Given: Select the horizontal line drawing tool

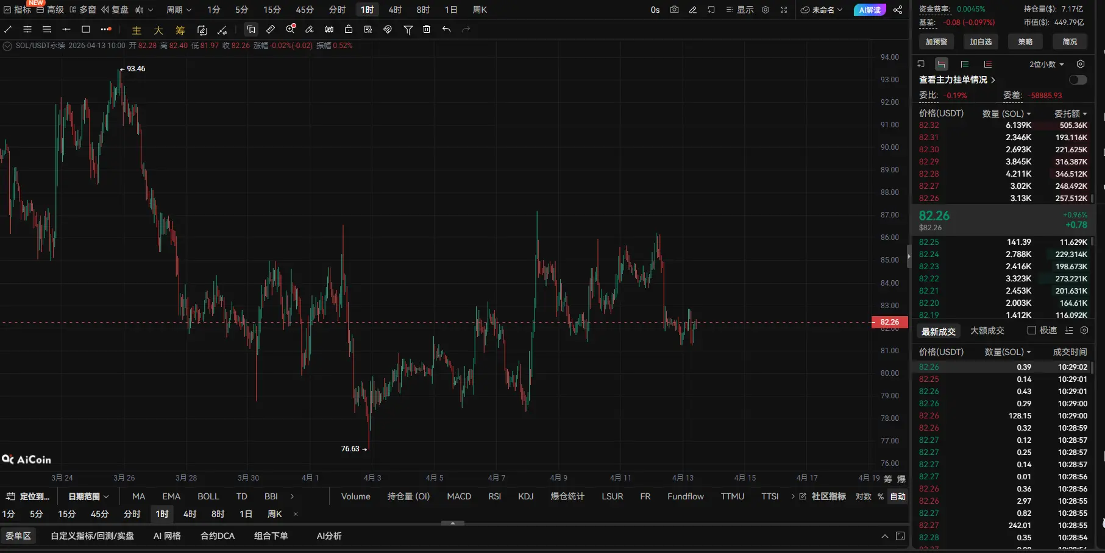Looking at the screenshot, I should 66,29.
